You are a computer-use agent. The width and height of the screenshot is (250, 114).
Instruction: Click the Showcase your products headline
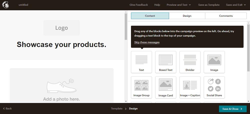coord(61,44)
